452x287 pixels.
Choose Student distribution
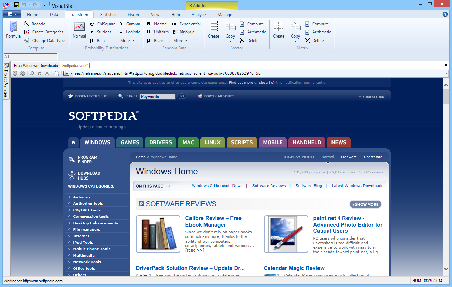click(100, 32)
